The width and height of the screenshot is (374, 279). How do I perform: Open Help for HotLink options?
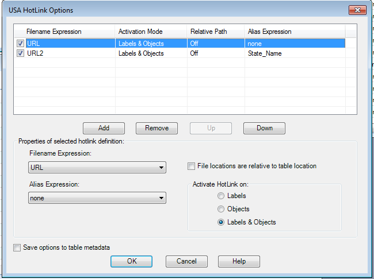point(239,261)
